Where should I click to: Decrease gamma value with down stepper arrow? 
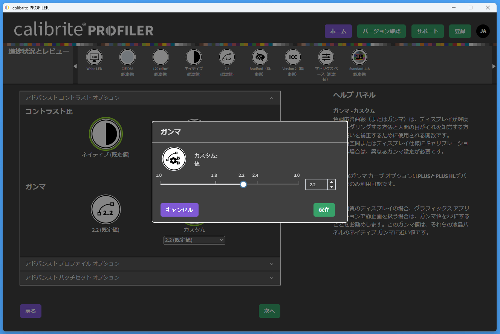[x=332, y=187]
